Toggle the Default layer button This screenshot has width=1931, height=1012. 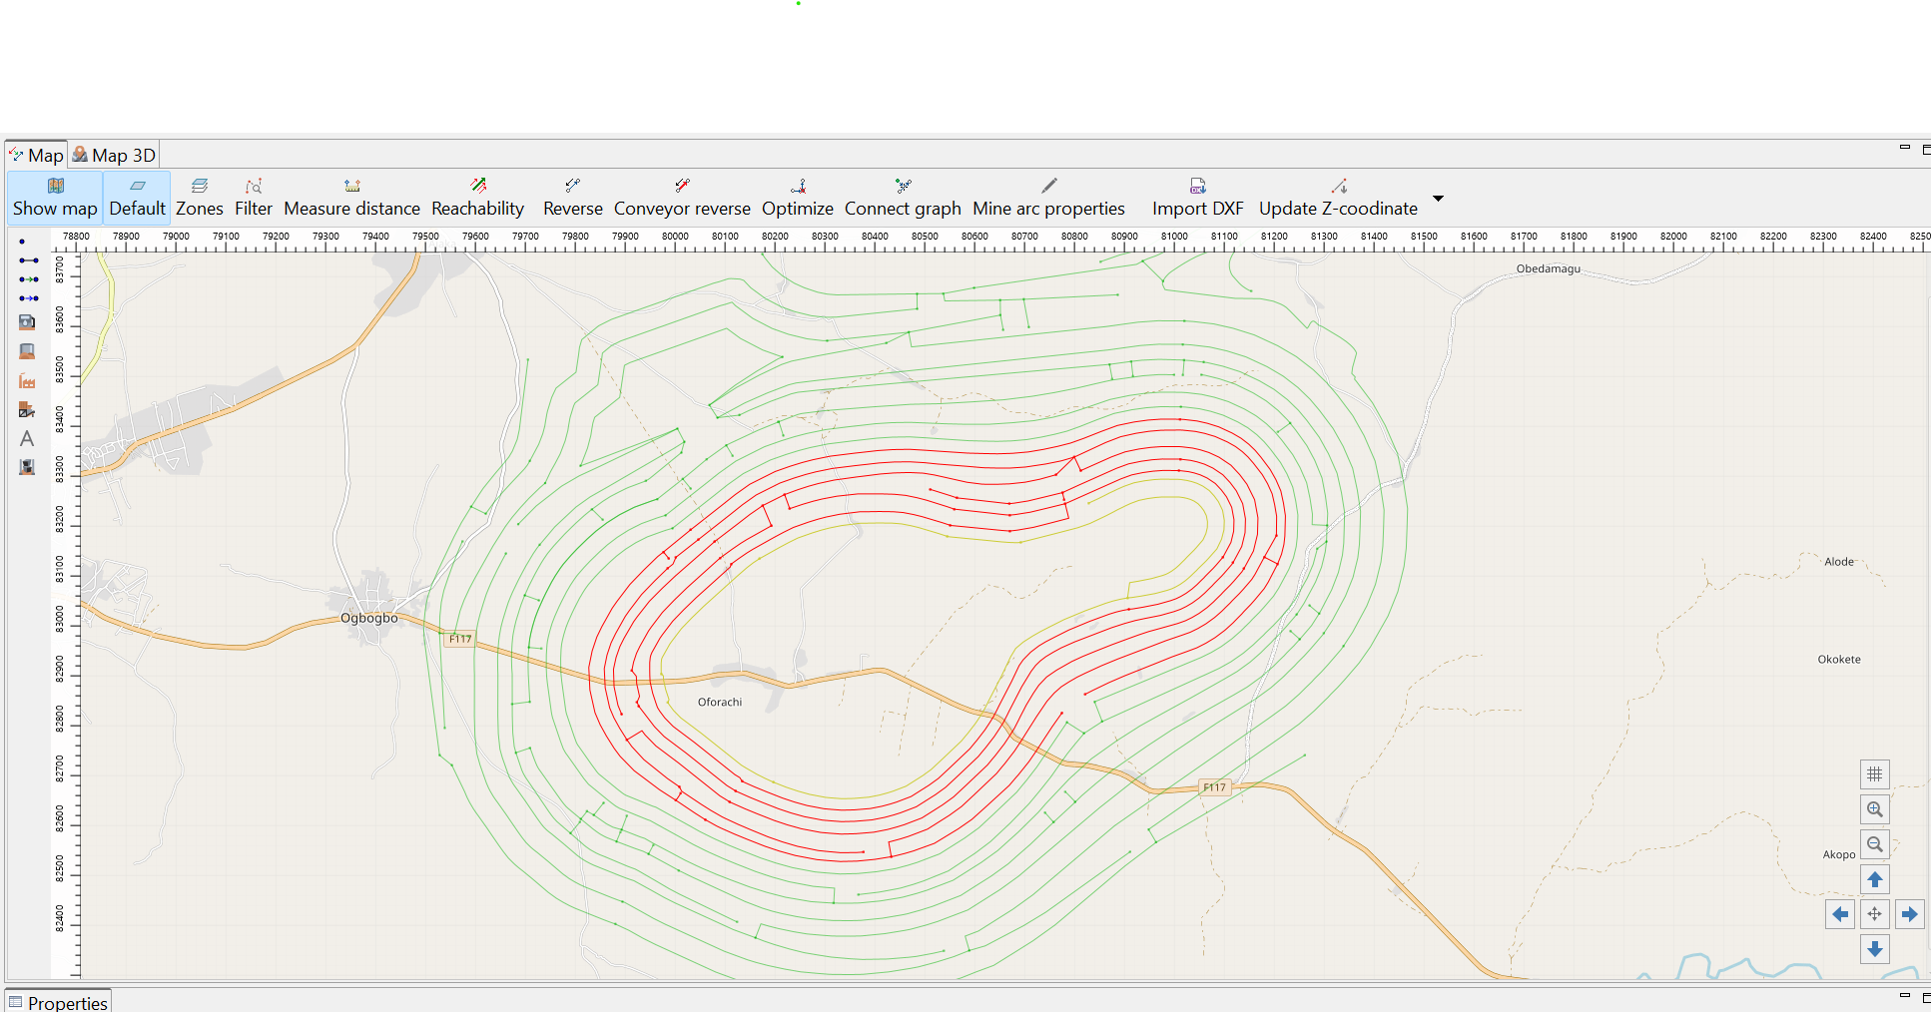pos(137,198)
